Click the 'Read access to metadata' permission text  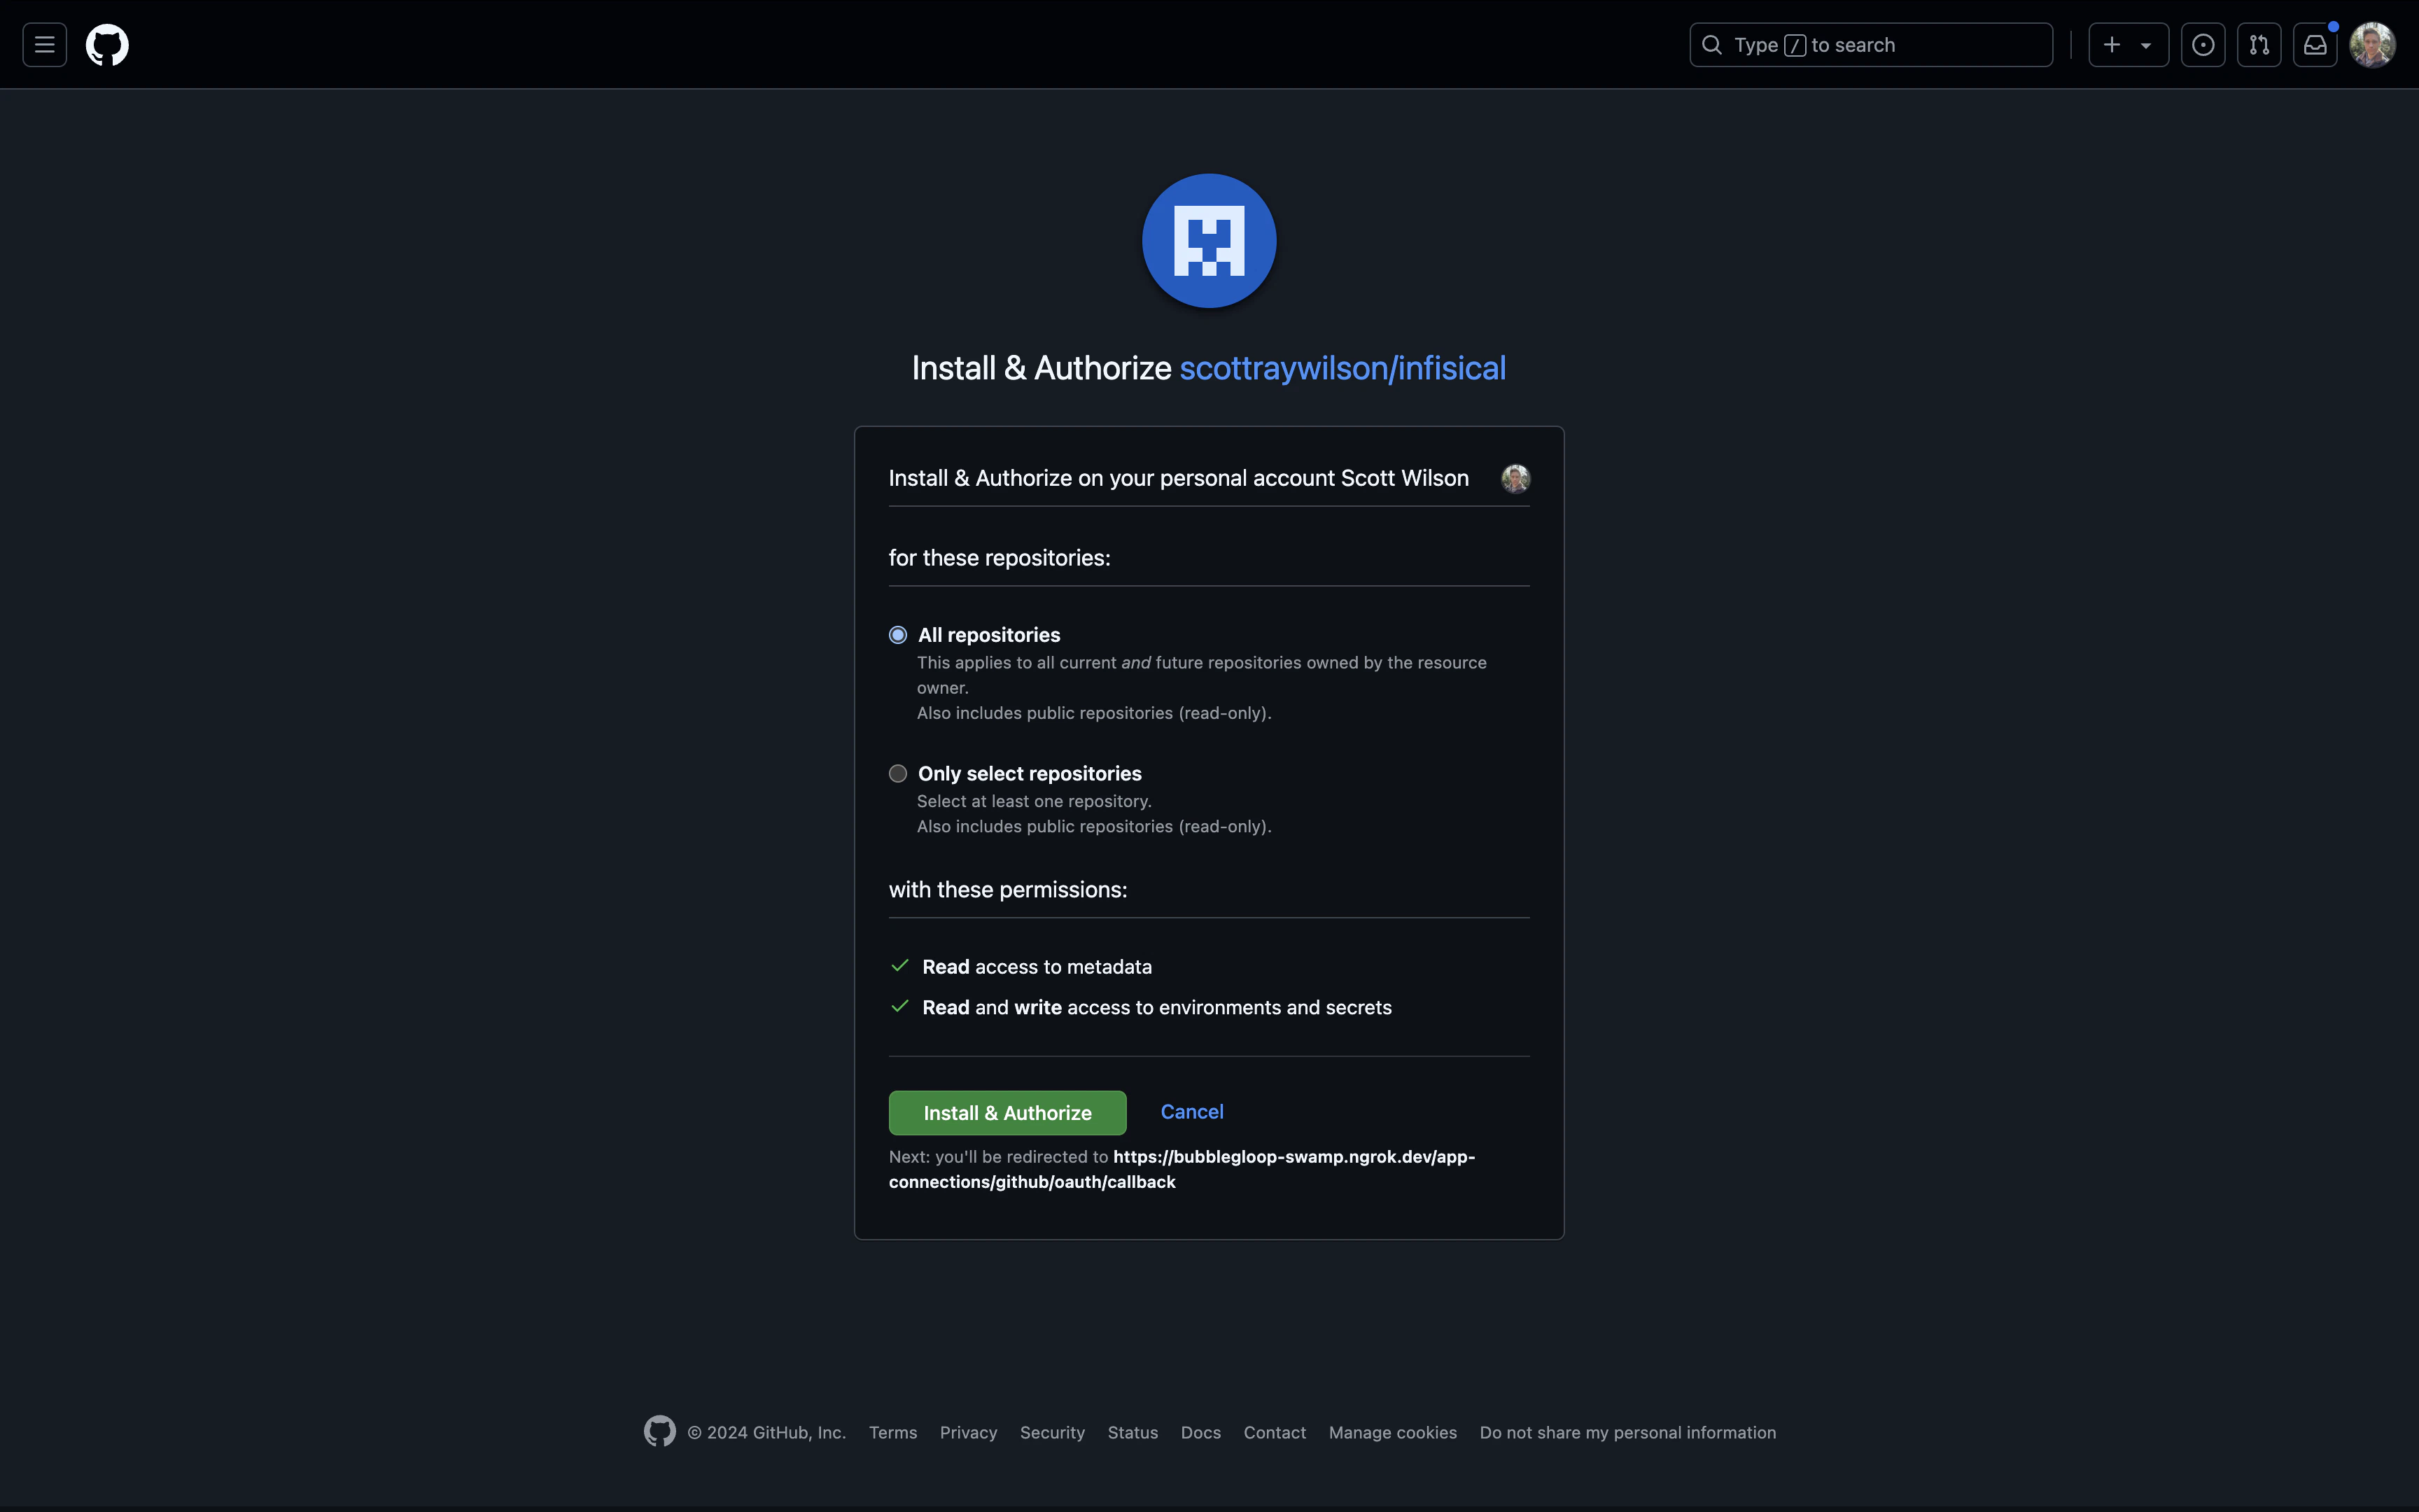[x=1037, y=967]
